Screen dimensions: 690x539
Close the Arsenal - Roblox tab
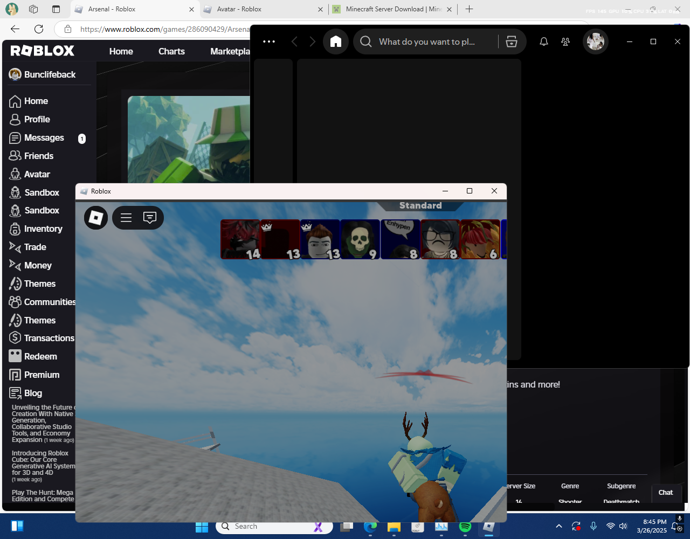coord(191,9)
